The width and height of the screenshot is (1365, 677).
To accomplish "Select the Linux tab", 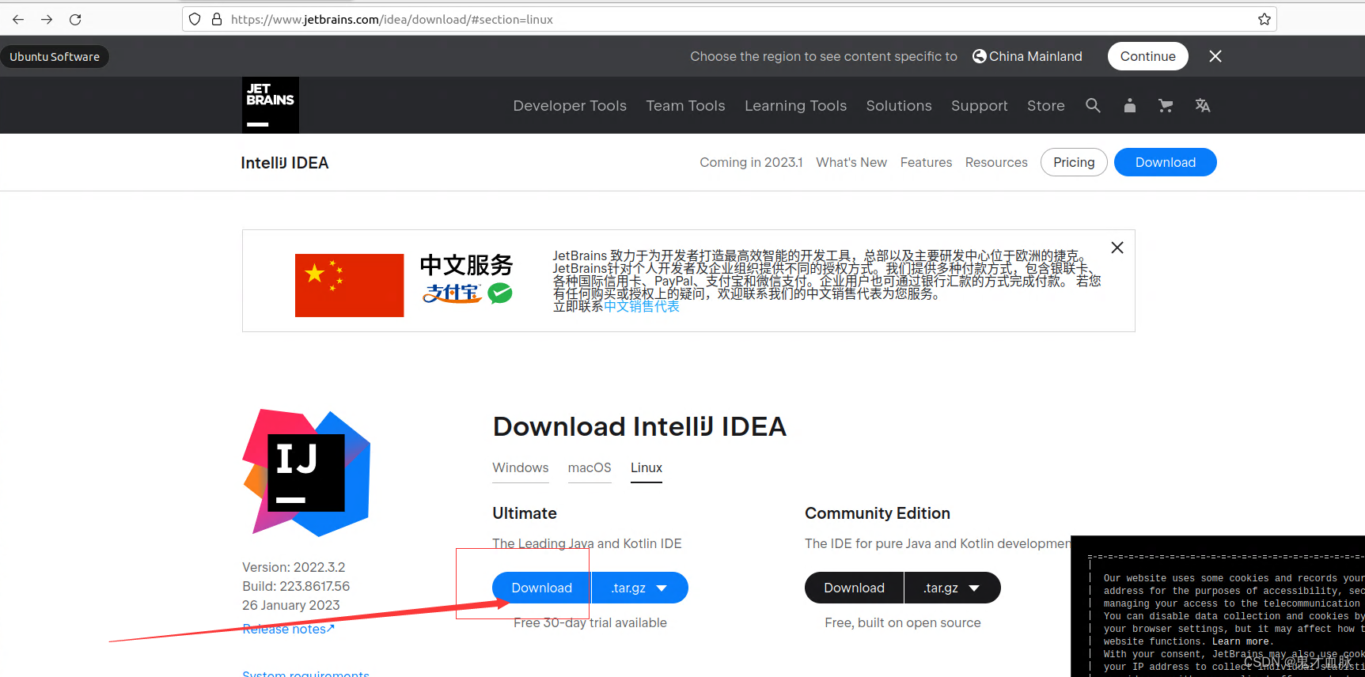I will (646, 467).
